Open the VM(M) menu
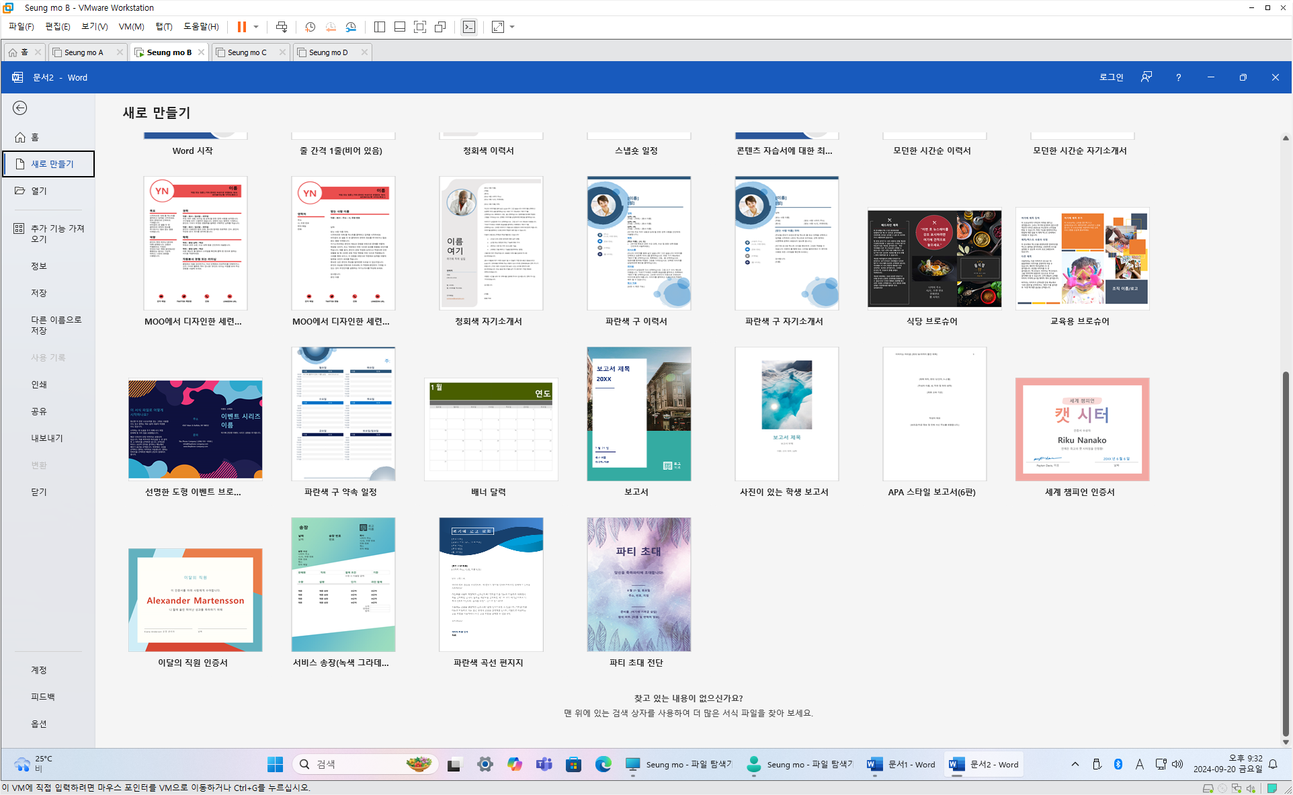This screenshot has width=1293, height=795. [131, 27]
